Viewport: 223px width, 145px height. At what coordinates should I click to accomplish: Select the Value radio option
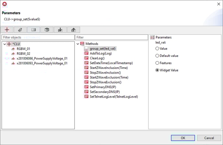(157, 48)
